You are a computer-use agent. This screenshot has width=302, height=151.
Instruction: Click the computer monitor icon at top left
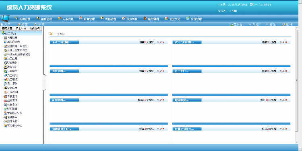[5, 18]
